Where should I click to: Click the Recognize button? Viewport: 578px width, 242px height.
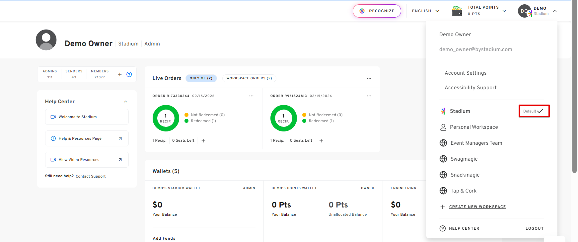377,11
